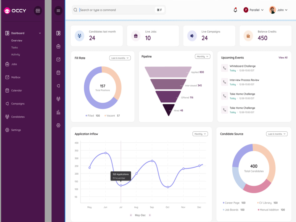296x222 pixels.
Task: Open Campaigns in the expanded sidebar
Action: pos(15,104)
